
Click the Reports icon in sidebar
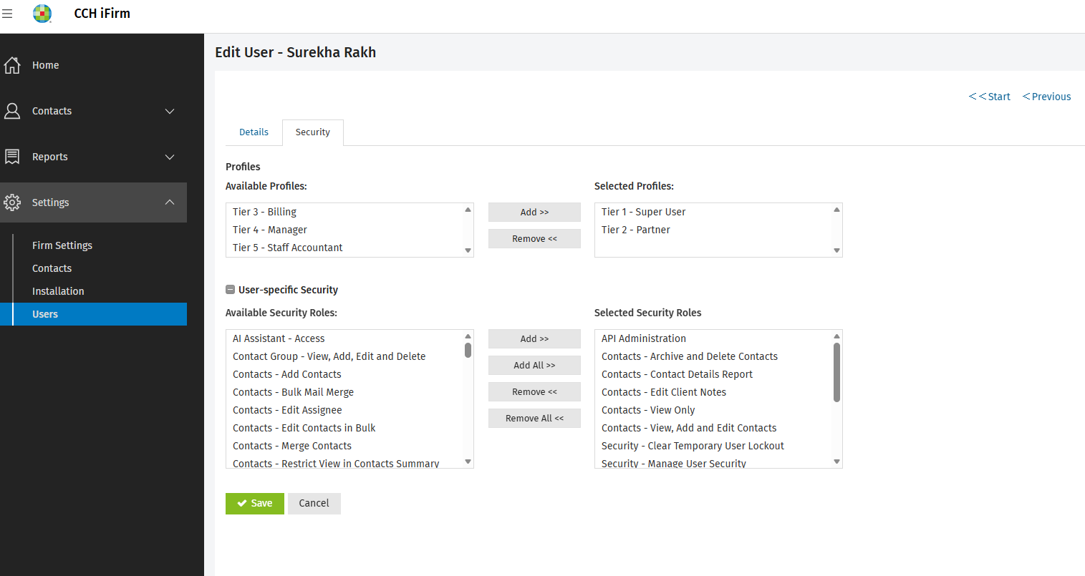[x=12, y=157]
